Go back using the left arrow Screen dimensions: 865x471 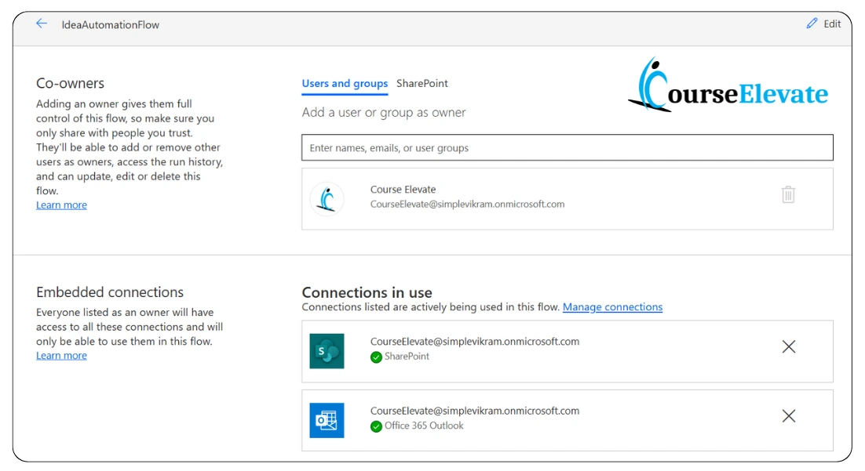coord(42,24)
